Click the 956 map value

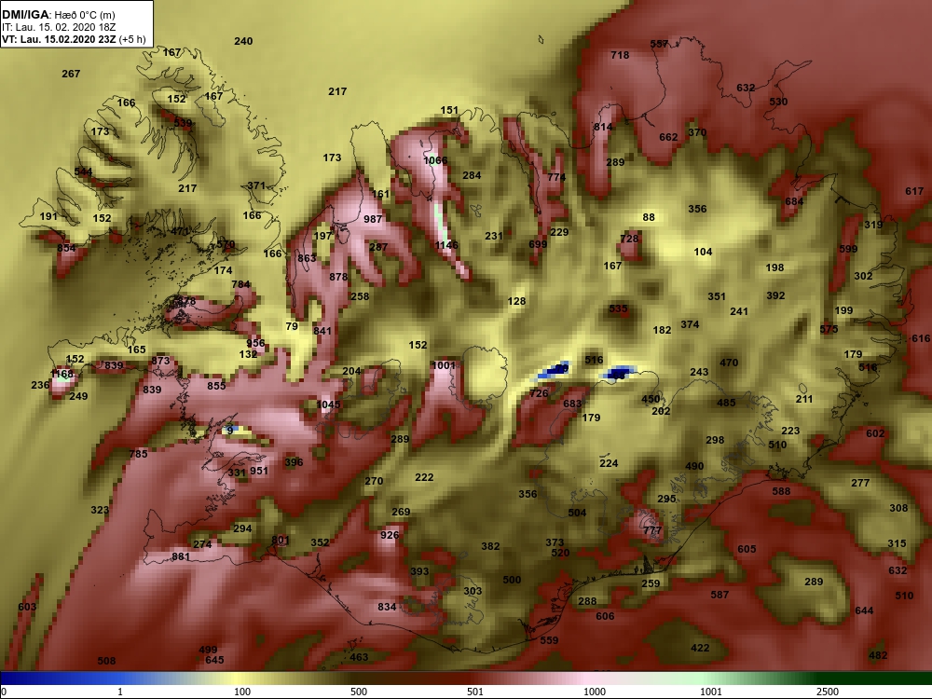coord(255,343)
